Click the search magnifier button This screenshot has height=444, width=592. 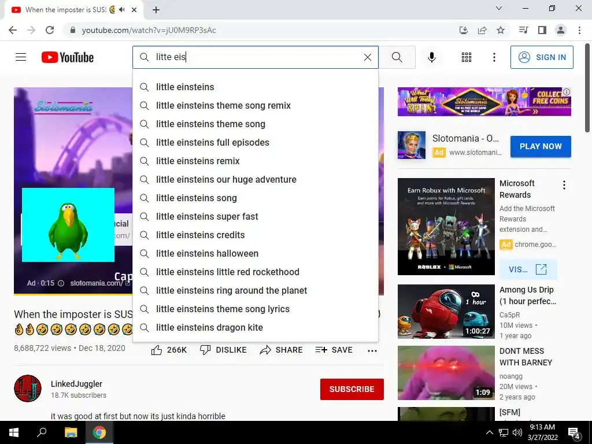pyautogui.click(x=397, y=57)
